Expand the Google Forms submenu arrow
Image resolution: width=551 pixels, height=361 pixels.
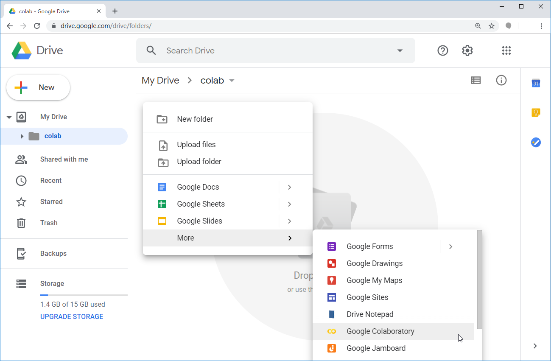tap(450, 246)
